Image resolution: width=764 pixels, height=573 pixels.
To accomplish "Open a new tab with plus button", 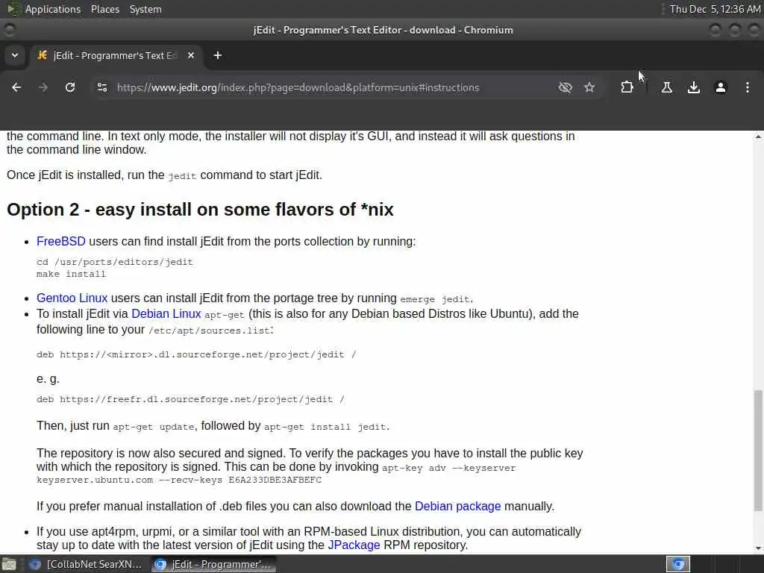I will (x=218, y=55).
